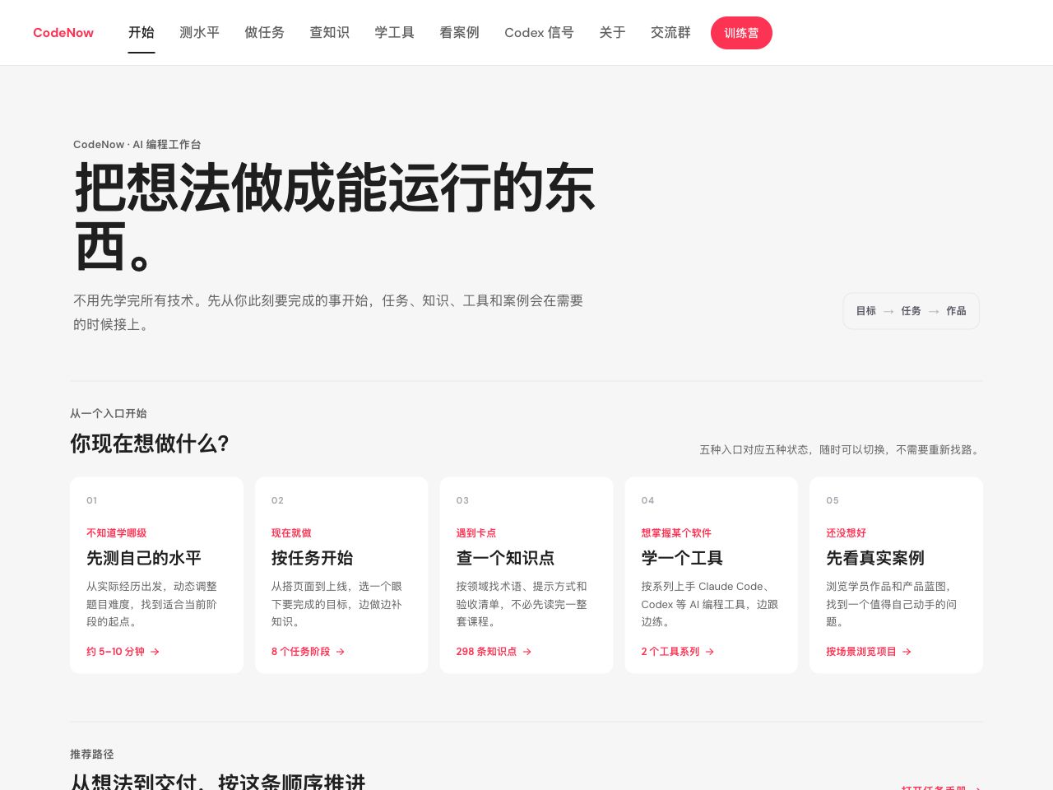Click the 不知道学哪级 red label

(116, 533)
